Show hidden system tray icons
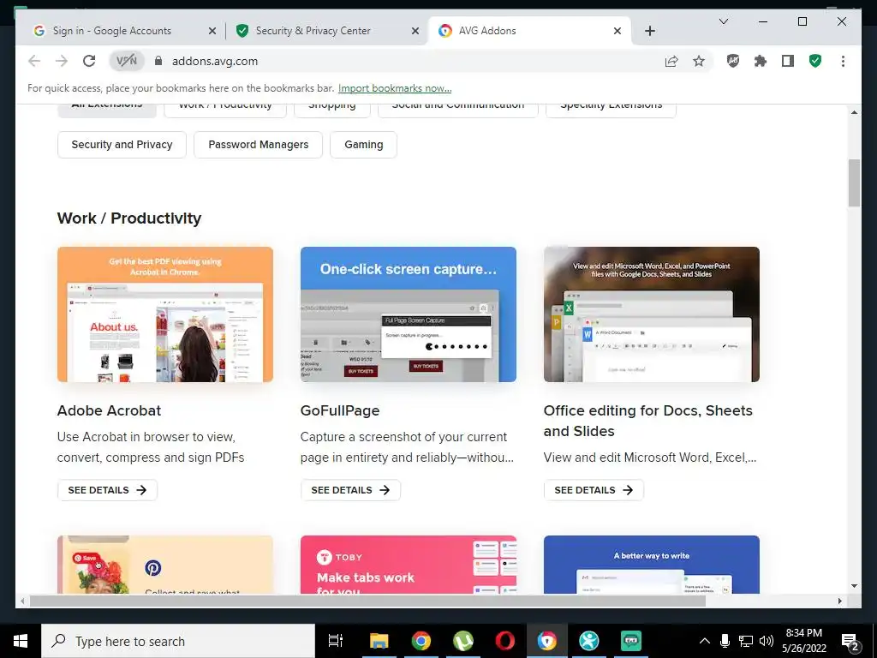 (705, 641)
